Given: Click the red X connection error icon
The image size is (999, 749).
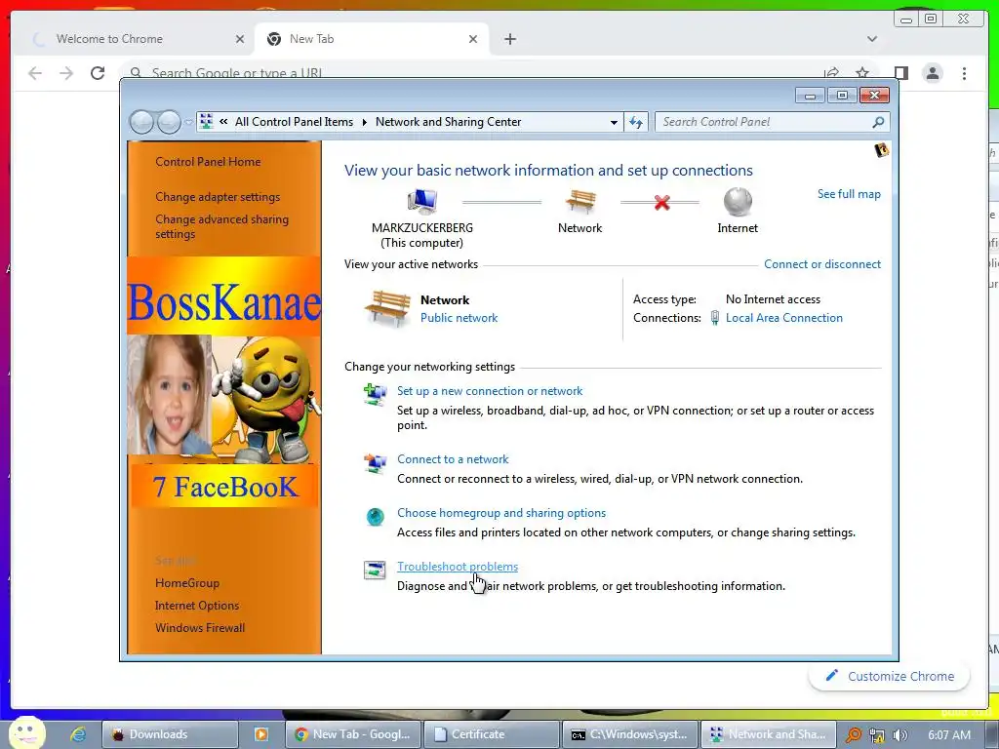Looking at the screenshot, I should (662, 203).
